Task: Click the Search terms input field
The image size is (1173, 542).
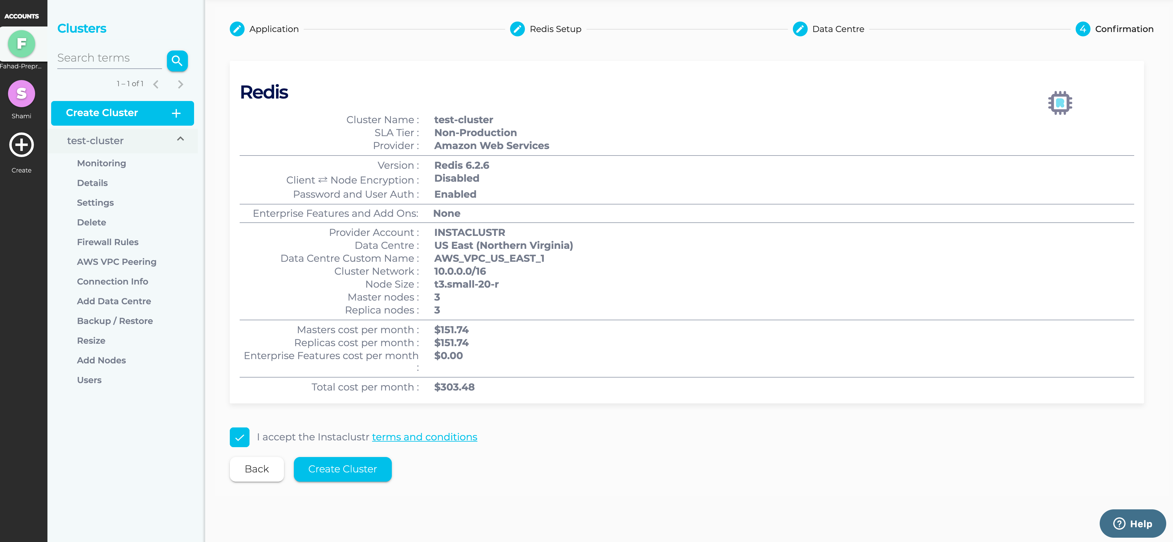Action: 109,58
